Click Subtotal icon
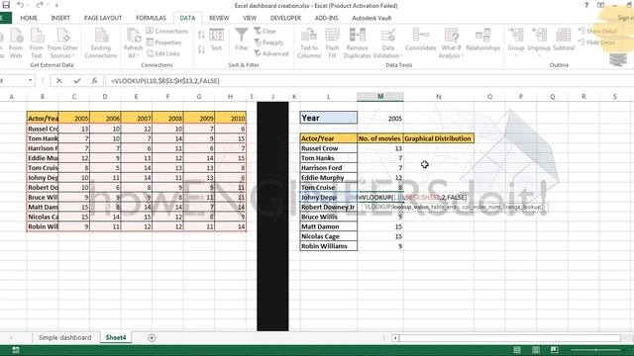 click(x=564, y=40)
